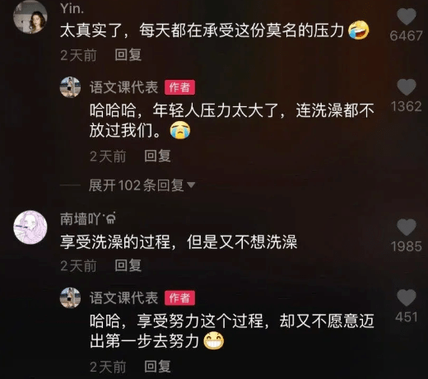Open 语文课代表 avatar on the first reply
Image resolution: width=428 pixels, height=379 pixels.
pyautogui.click(x=70, y=87)
